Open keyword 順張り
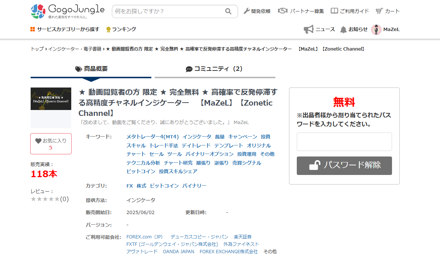440x258 pixels. [203, 163]
